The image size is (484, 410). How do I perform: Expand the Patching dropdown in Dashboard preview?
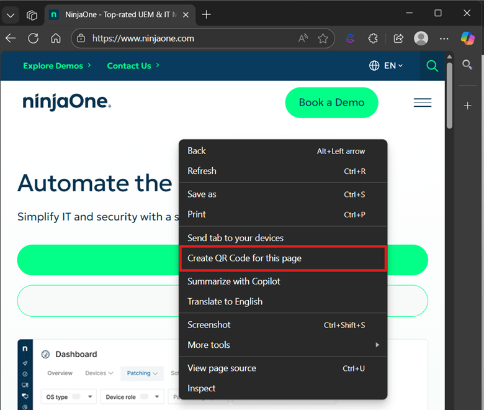pos(142,373)
